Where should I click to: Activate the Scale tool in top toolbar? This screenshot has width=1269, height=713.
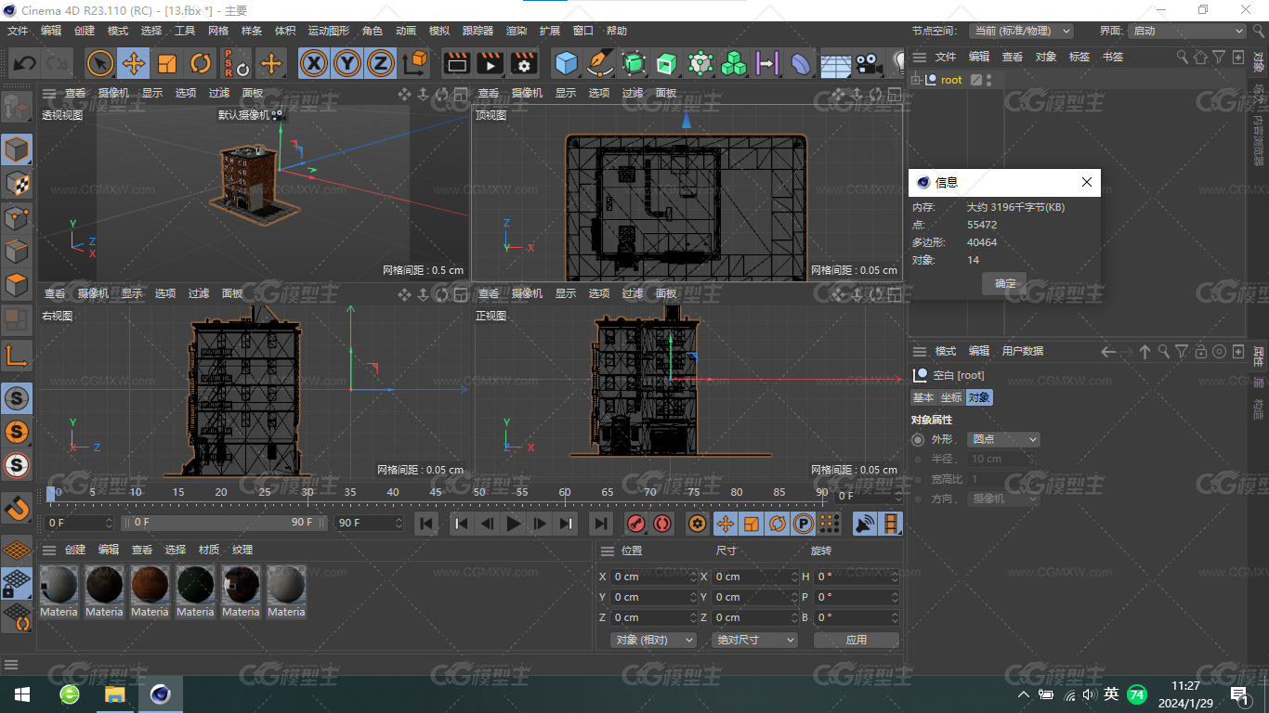167,63
